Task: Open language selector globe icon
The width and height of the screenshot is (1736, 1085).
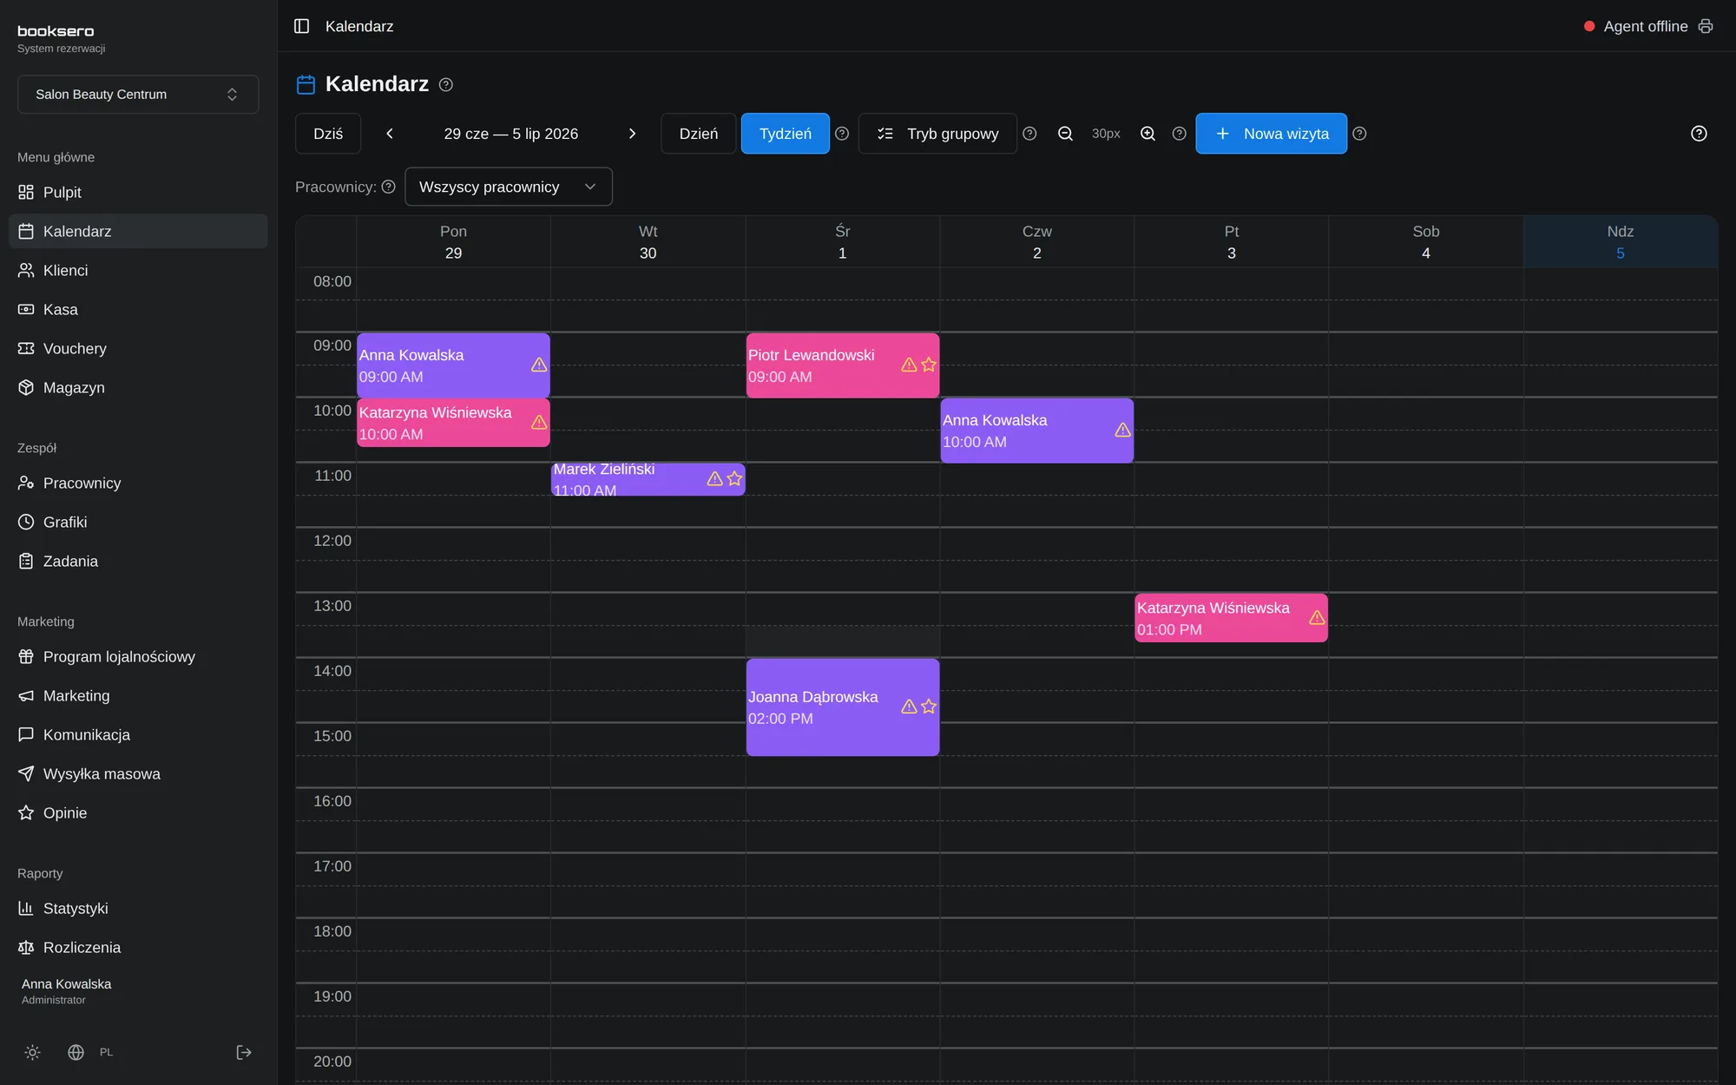Action: pos(76,1052)
